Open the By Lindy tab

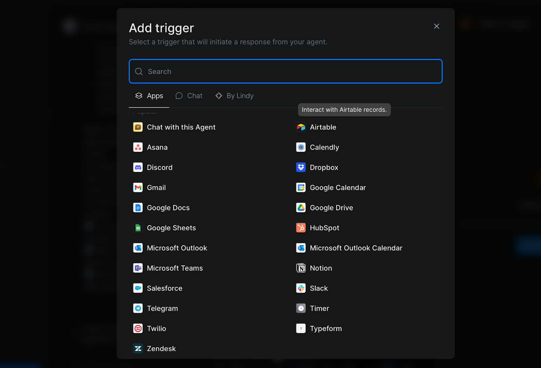[x=234, y=96]
